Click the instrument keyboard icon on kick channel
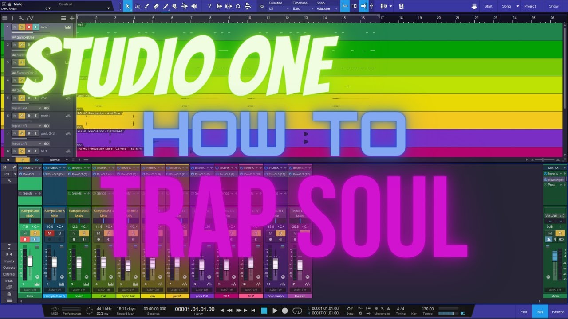The width and height of the screenshot is (568, 319). 37,284
